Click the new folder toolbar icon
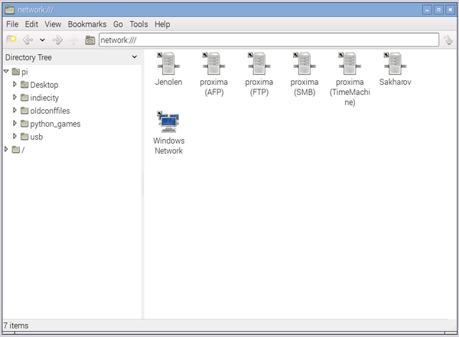 pos(11,40)
